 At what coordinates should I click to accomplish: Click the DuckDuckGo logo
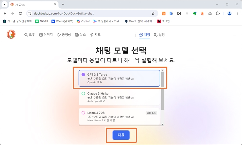point(11,34)
